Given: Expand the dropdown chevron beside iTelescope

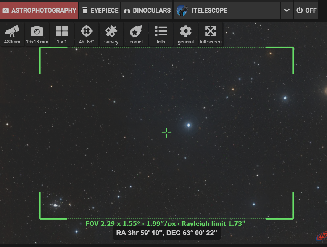Looking at the screenshot, I should (287, 10).
